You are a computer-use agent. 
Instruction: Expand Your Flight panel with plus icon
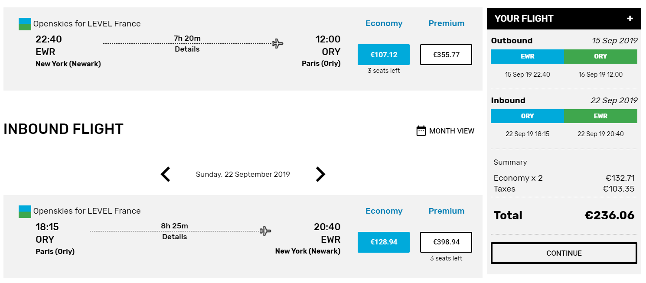[630, 19]
